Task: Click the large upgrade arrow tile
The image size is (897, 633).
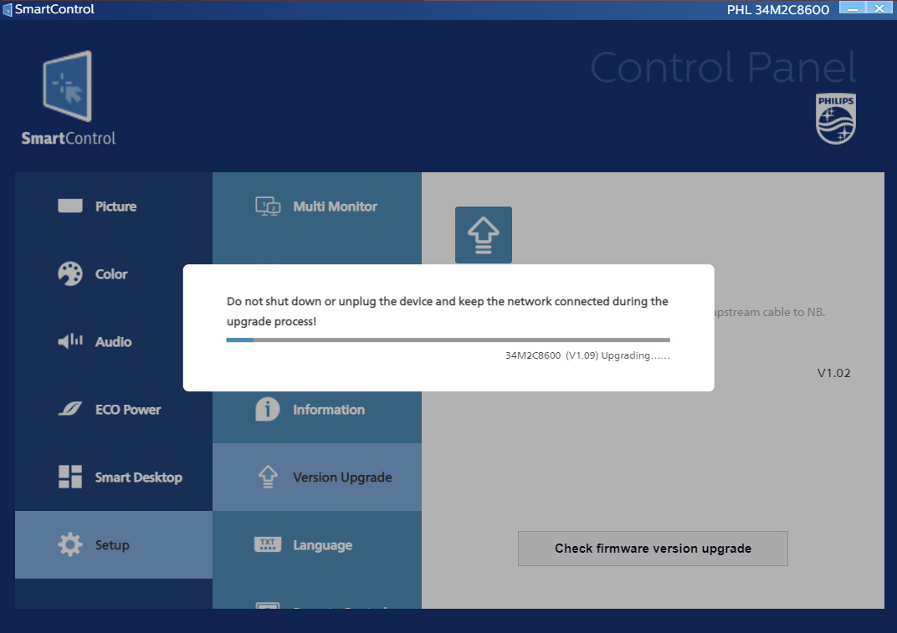Action: pyautogui.click(x=484, y=235)
